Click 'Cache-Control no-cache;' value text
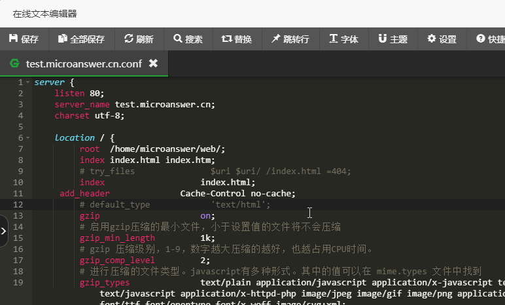The height and width of the screenshot is (305, 505). 237,194
